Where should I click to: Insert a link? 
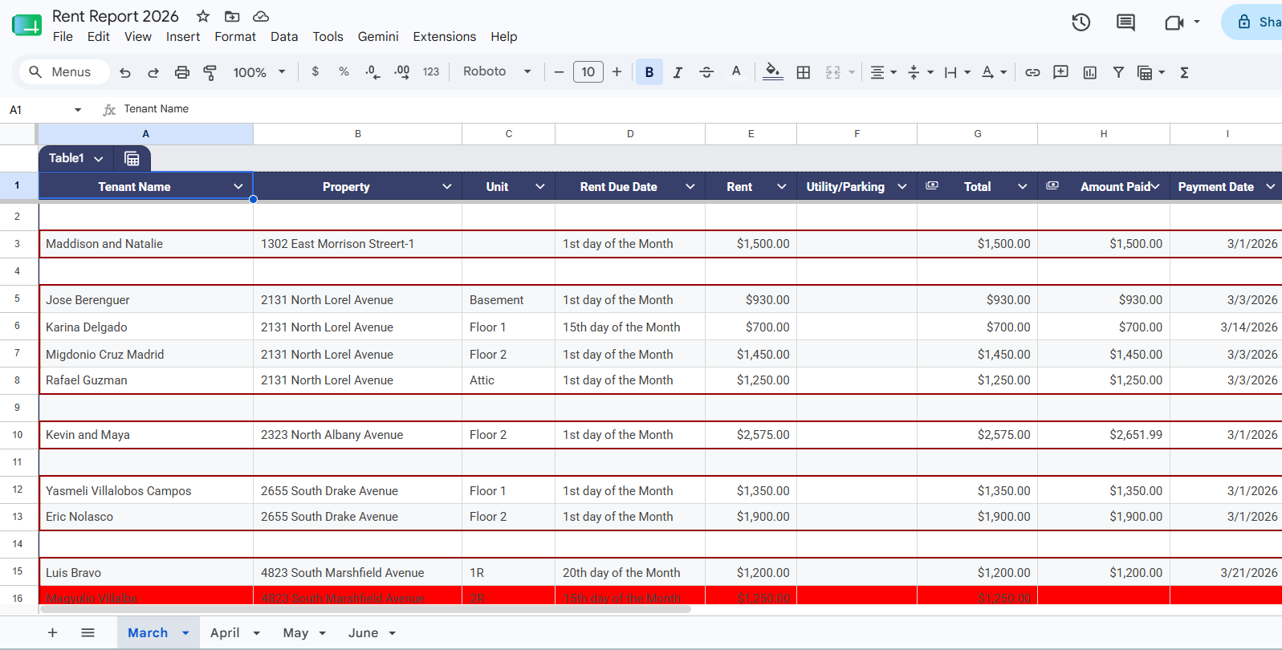tap(1032, 72)
